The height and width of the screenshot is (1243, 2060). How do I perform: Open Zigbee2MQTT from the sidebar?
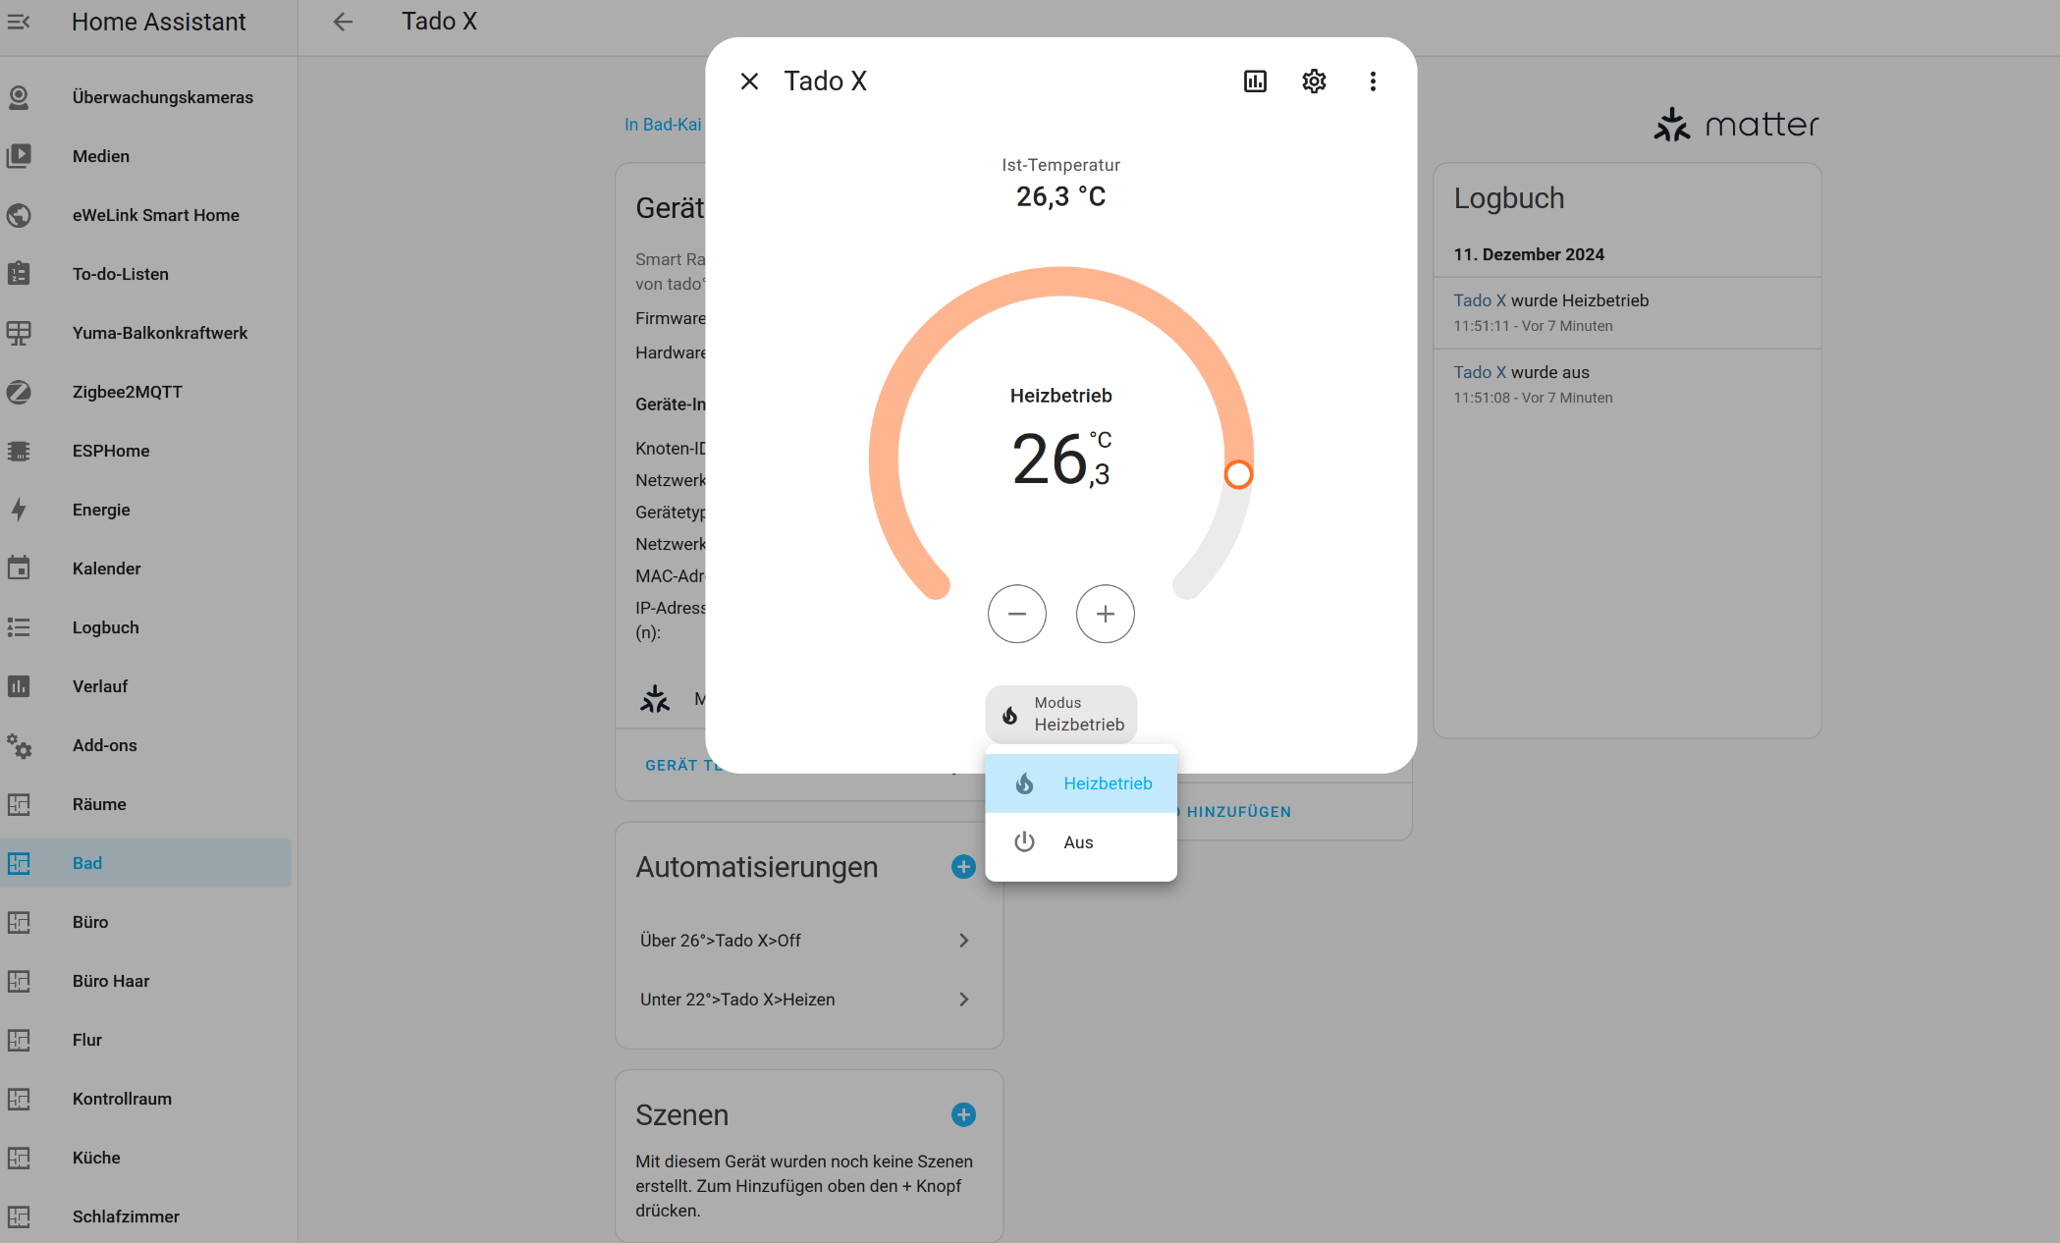click(x=128, y=392)
